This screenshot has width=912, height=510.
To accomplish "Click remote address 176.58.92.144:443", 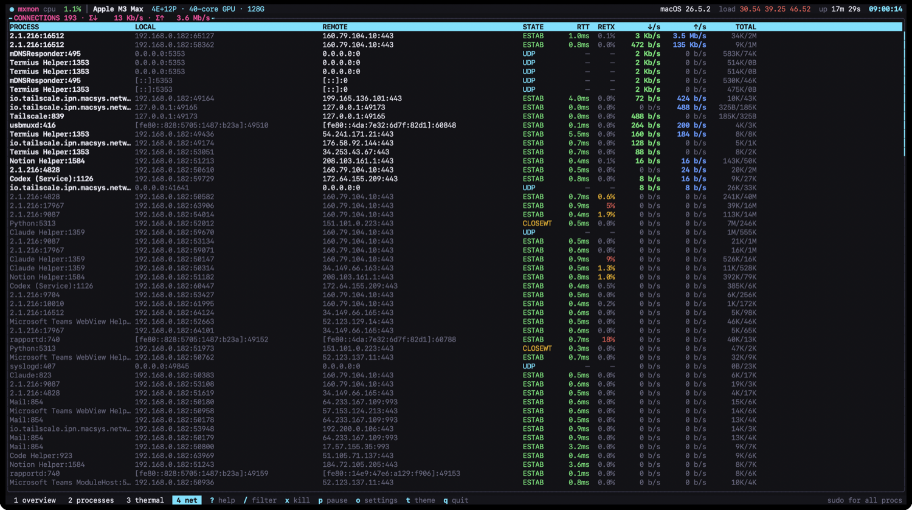I will pos(358,143).
